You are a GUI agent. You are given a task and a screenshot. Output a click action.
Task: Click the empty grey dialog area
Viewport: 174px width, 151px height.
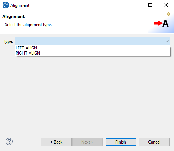tap(87, 94)
